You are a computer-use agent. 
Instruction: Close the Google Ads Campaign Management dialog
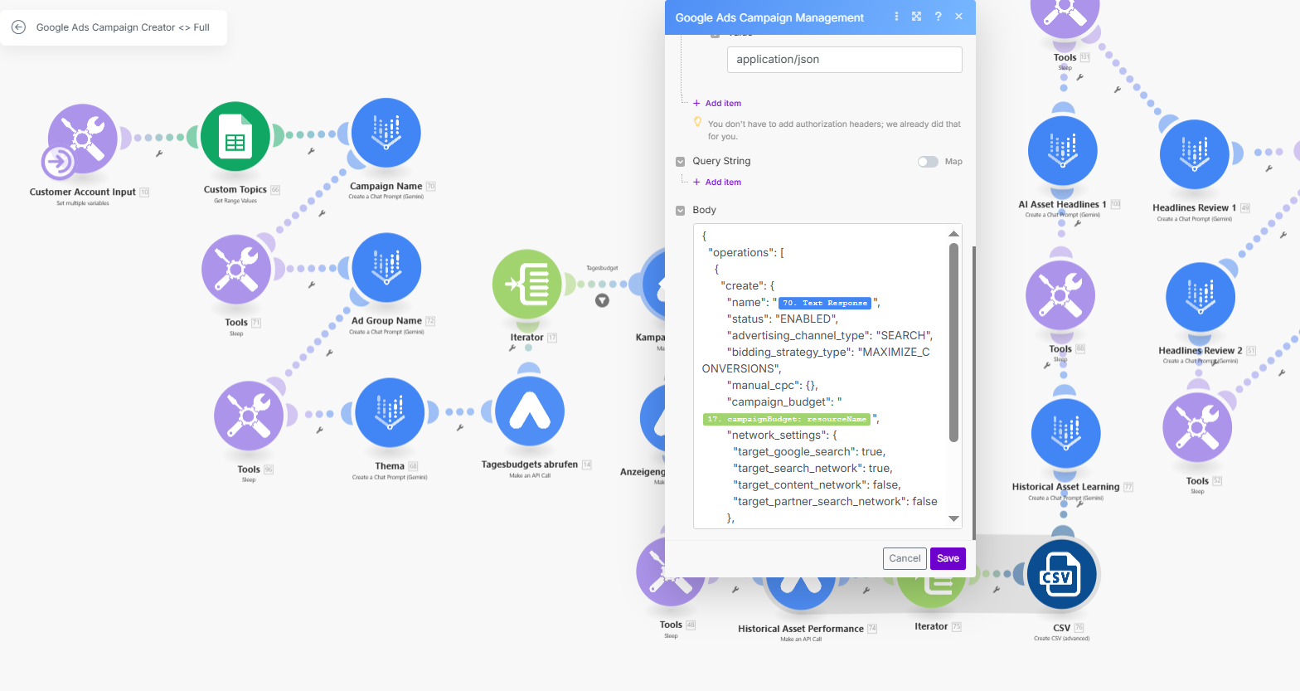point(958,17)
